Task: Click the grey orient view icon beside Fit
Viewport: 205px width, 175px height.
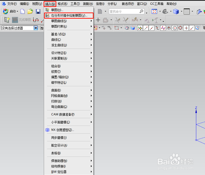Action: pos(165,11)
